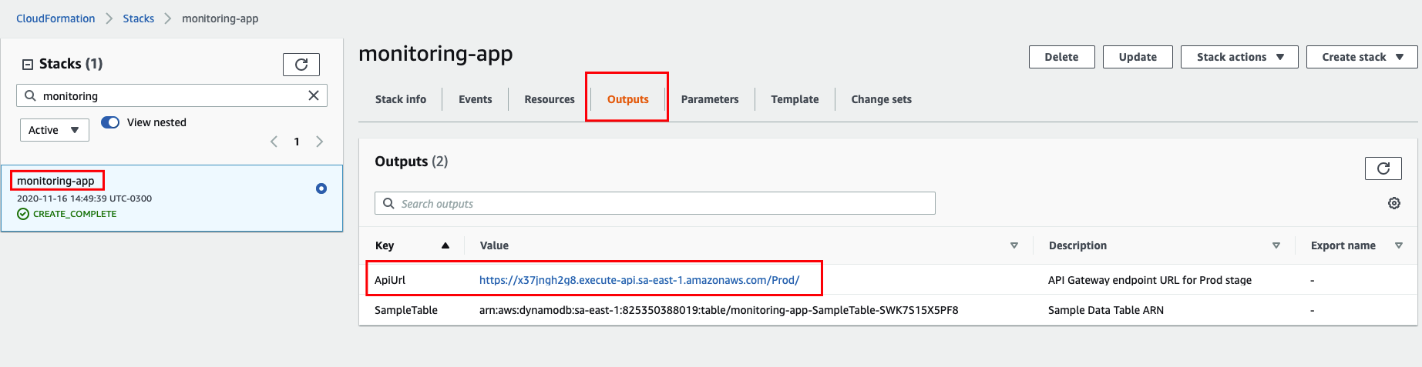
Task: Go to the next stacks page
Action: 320,142
